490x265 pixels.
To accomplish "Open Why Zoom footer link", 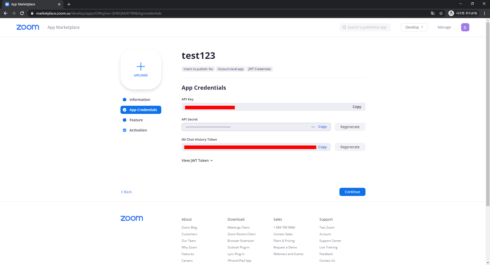I will [x=189, y=247].
